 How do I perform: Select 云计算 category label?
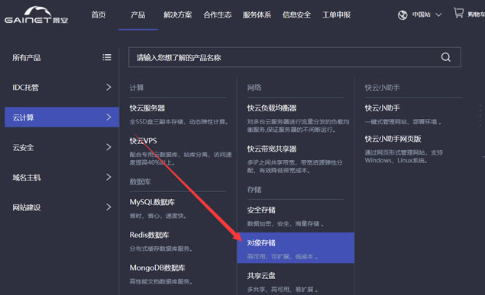pyautogui.click(x=23, y=117)
